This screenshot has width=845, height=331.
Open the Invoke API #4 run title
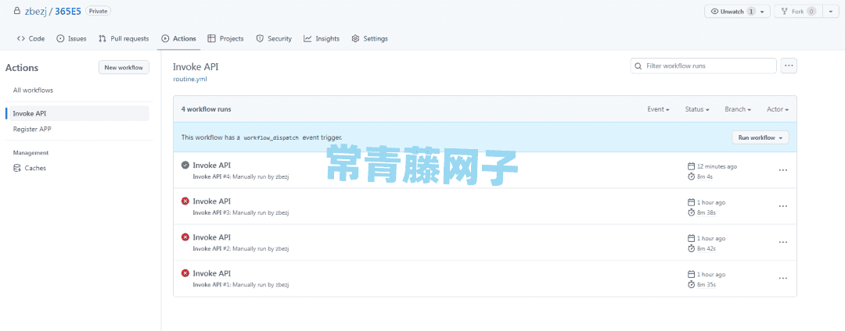tap(212, 165)
